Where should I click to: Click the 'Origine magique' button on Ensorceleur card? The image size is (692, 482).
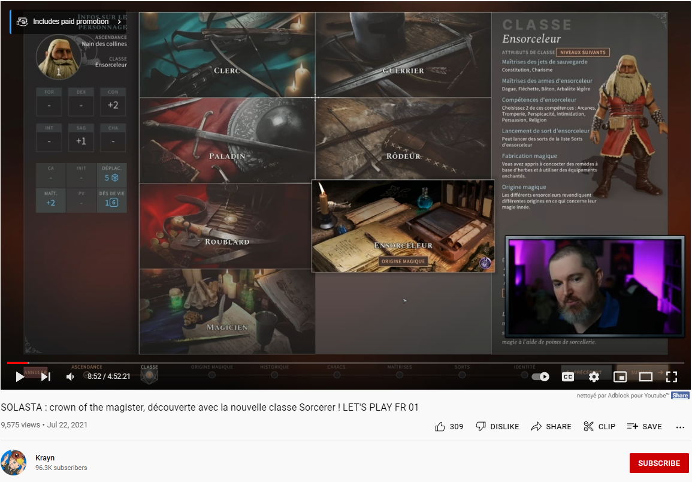pyautogui.click(x=403, y=261)
